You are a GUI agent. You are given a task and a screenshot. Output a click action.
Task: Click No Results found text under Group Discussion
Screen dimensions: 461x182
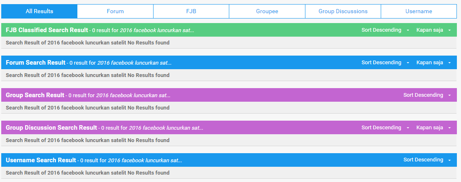pyautogui.click(x=149, y=140)
